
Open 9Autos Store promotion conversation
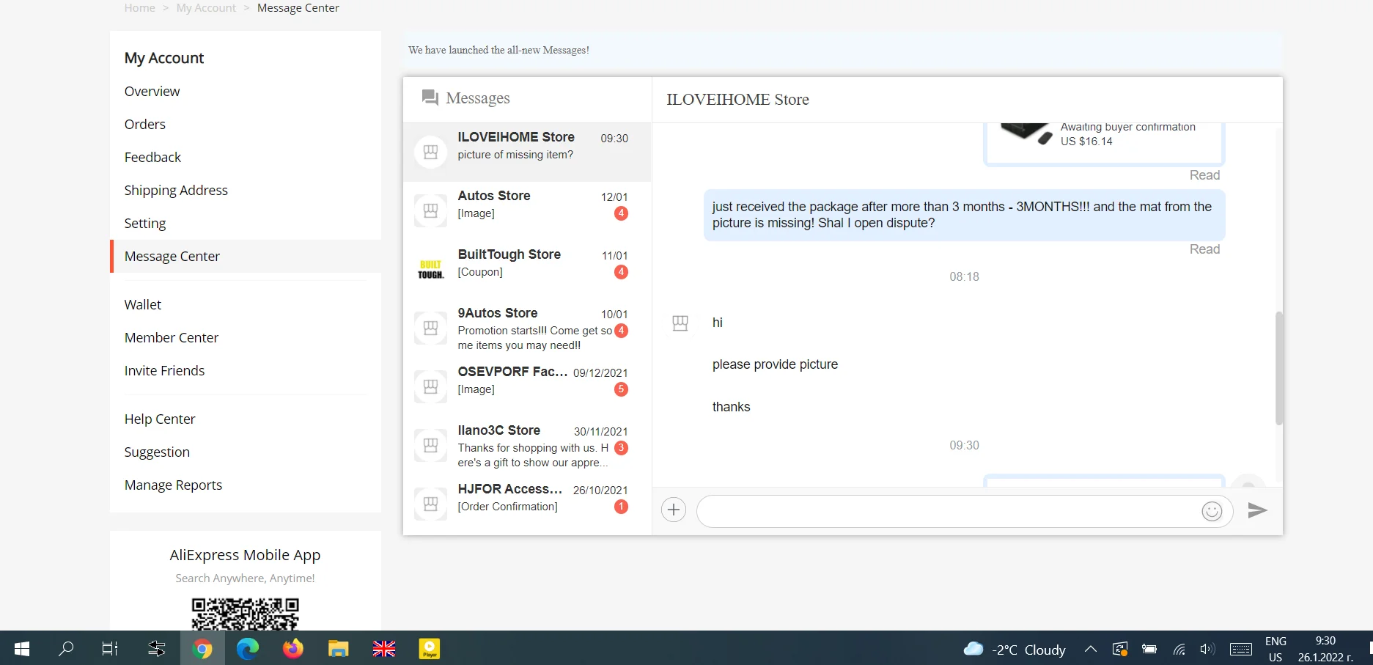527,328
